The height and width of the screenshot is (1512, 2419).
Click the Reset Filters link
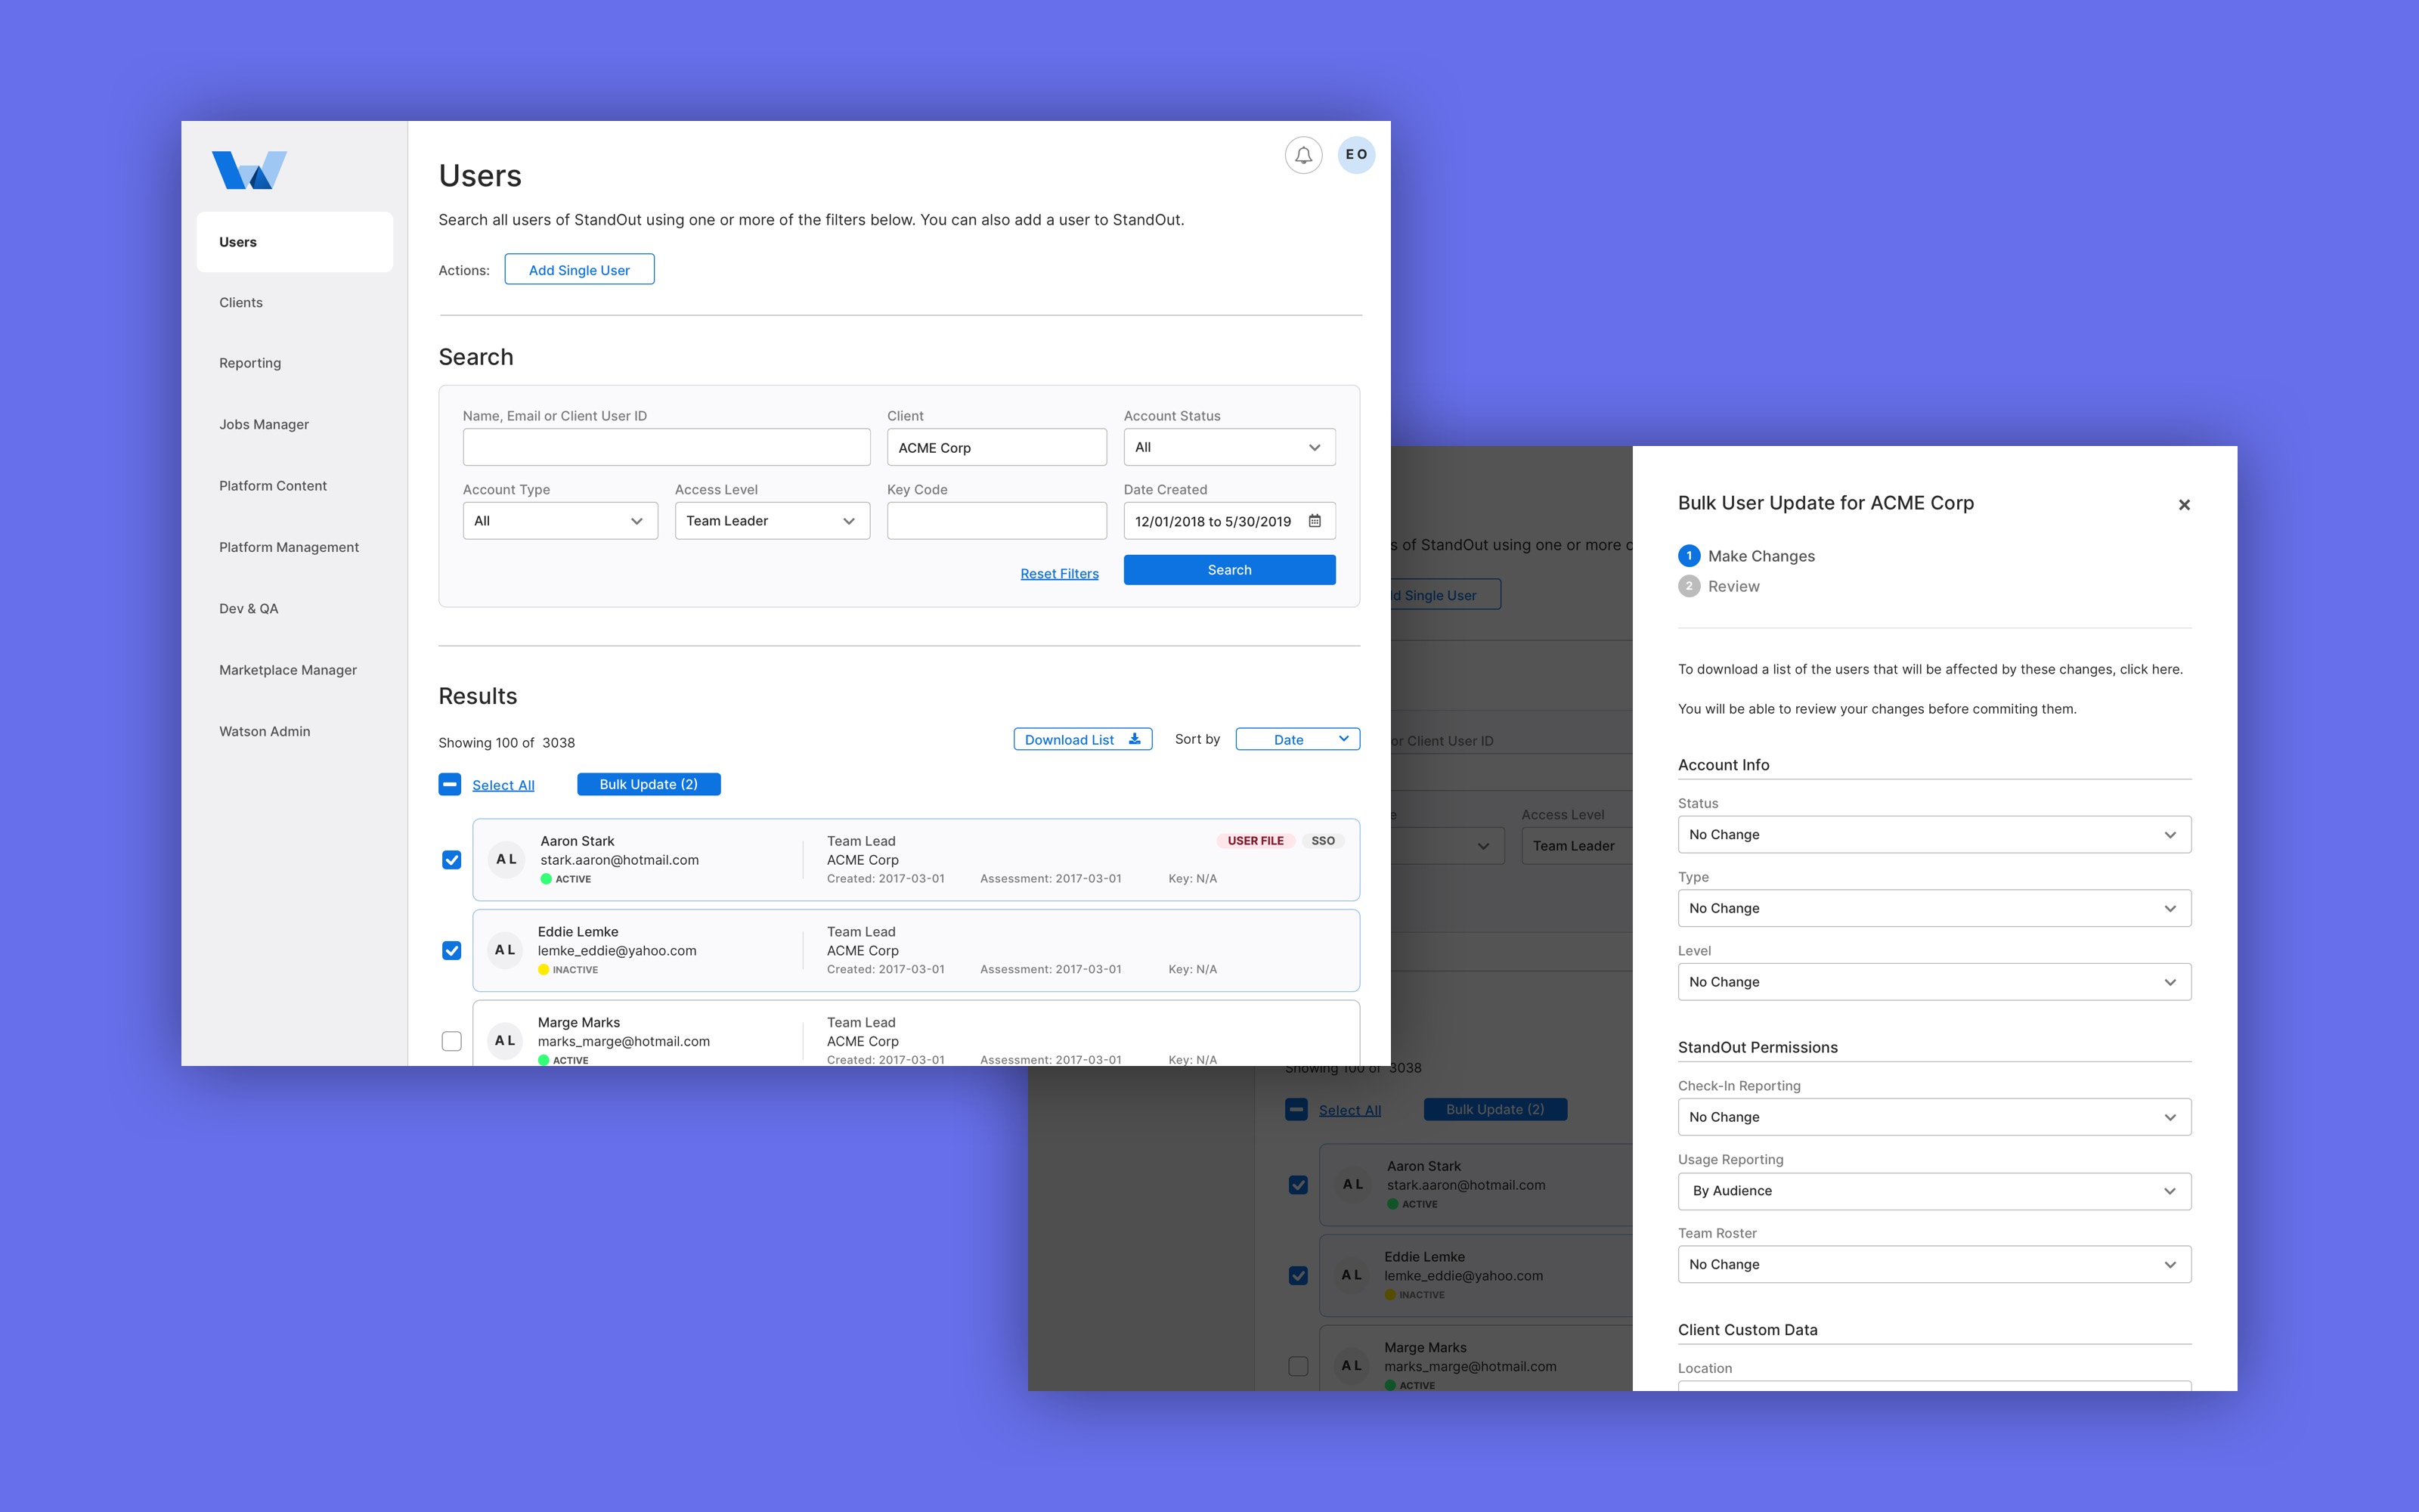pyautogui.click(x=1060, y=574)
